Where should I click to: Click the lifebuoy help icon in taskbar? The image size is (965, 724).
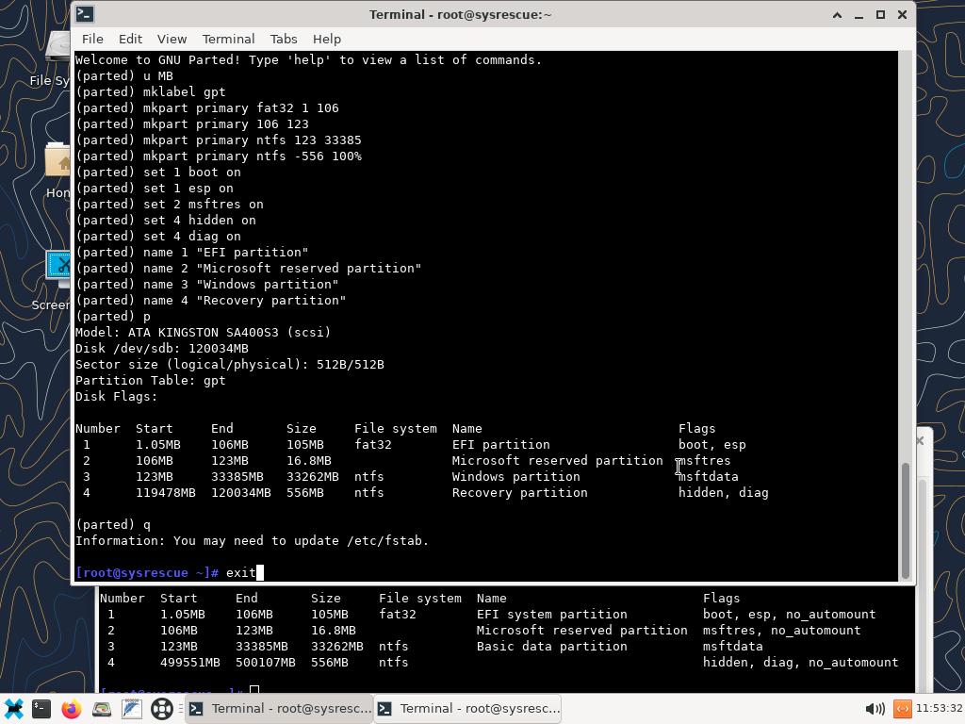161,709
